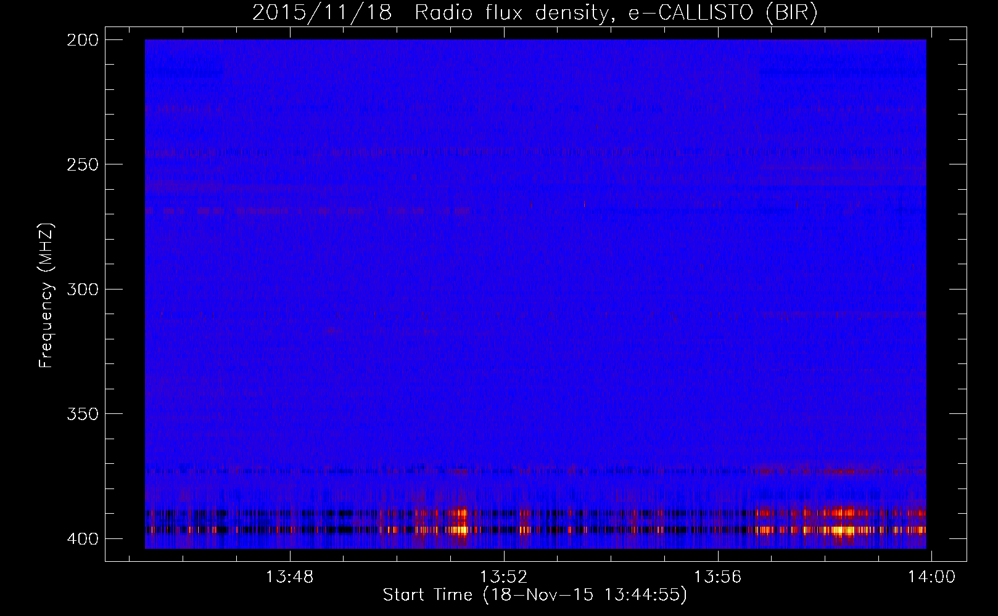The image size is (998, 616).
Task: Click the 13:48 time tick label
Action: [x=289, y=577]
